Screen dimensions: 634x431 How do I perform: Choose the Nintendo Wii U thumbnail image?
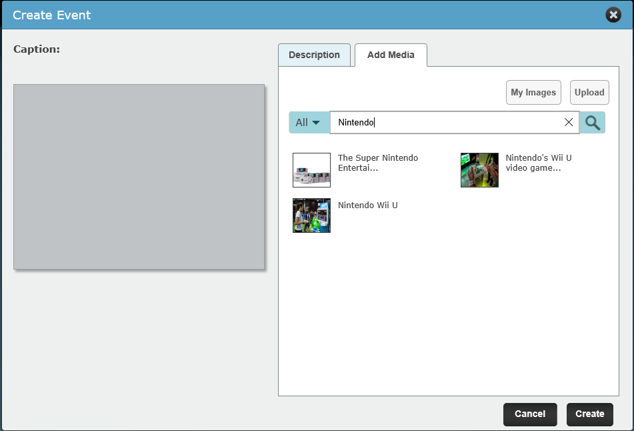point(311,215)
